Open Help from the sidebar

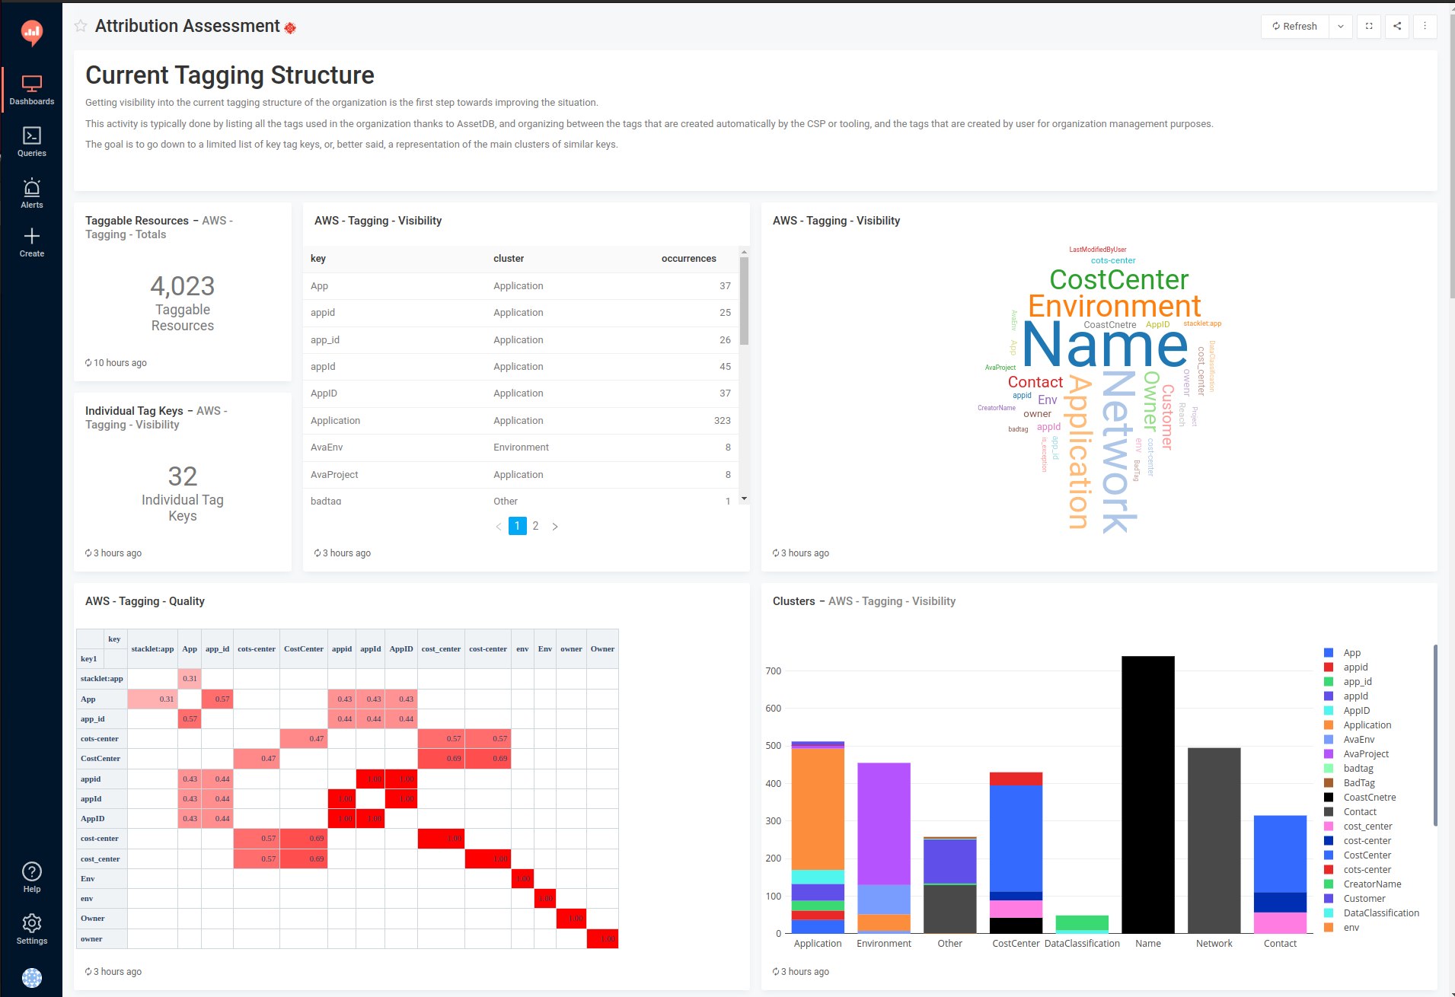click(31, 876)
